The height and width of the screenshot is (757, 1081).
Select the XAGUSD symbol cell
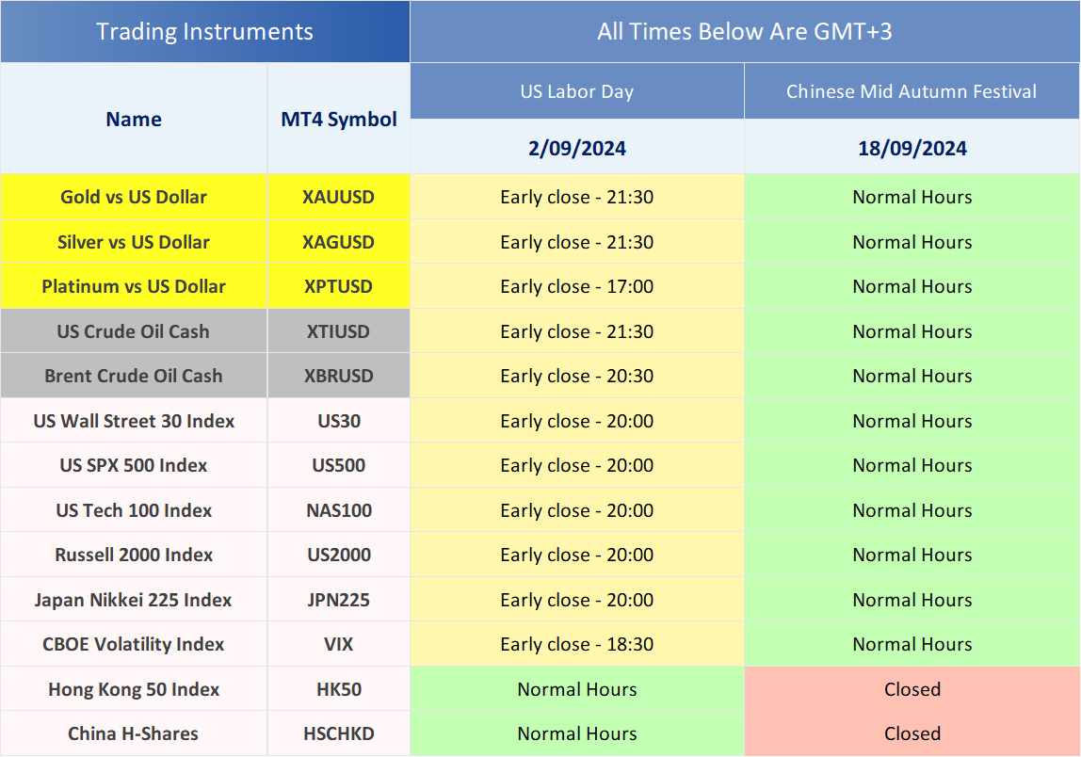point(338,242)
